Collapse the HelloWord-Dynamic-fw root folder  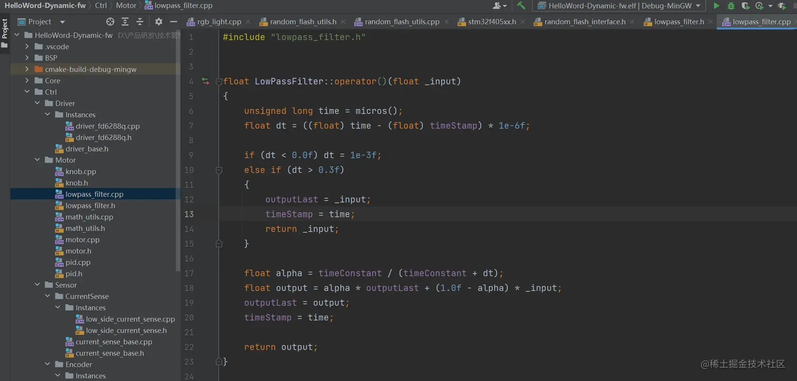coord(17,35)
